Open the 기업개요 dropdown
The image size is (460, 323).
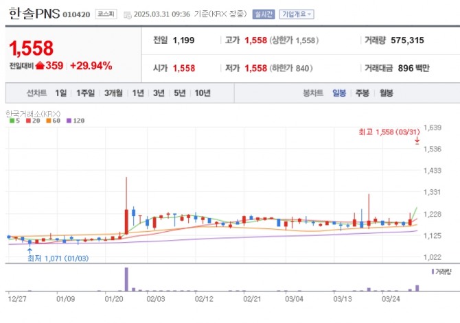coord(295,14)
